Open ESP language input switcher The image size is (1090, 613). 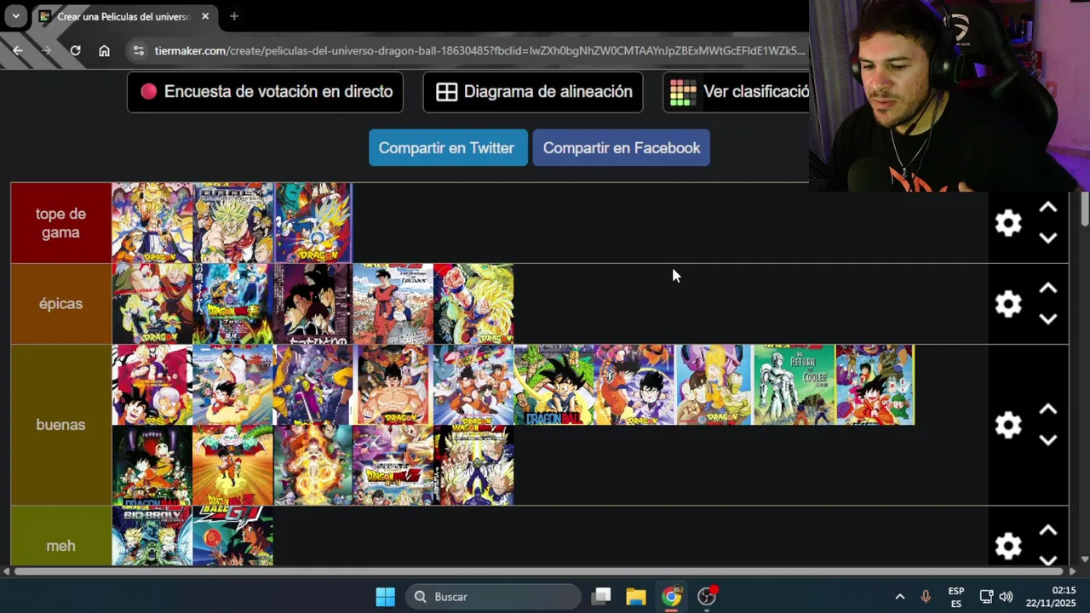956,597
